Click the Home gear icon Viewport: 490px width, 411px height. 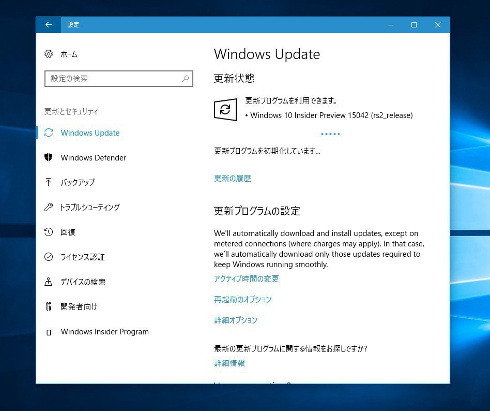pos(49,54)
